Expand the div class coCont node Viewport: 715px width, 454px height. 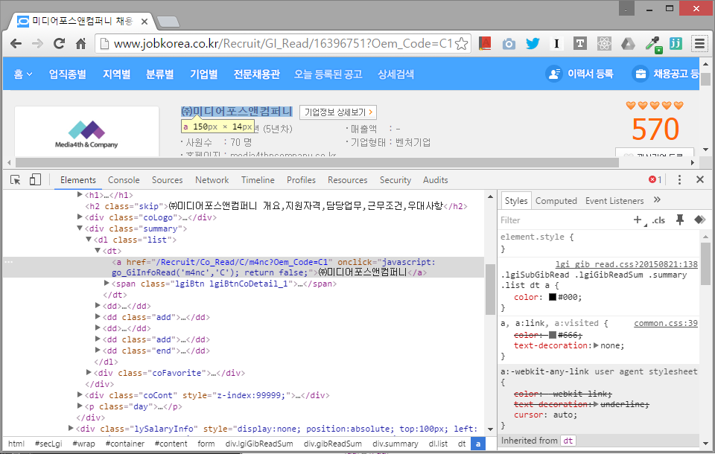pyautogui.click(x=80, y=394)
